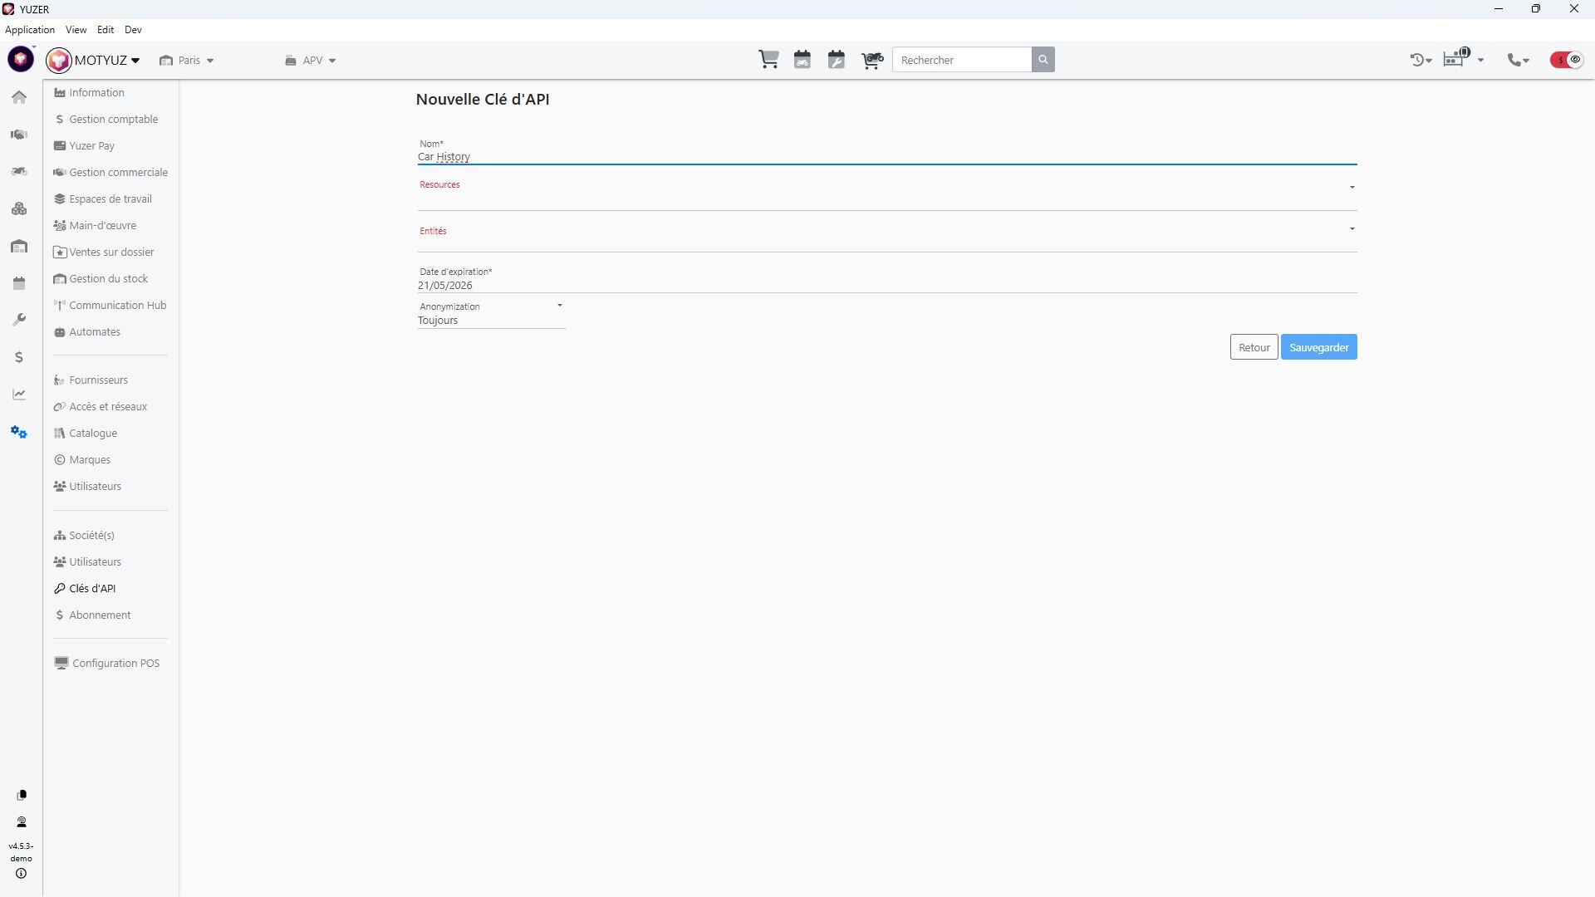Screen dimensions: 1595x897
Task: Click the motorcycle cart icon
Action: (871, 60)
